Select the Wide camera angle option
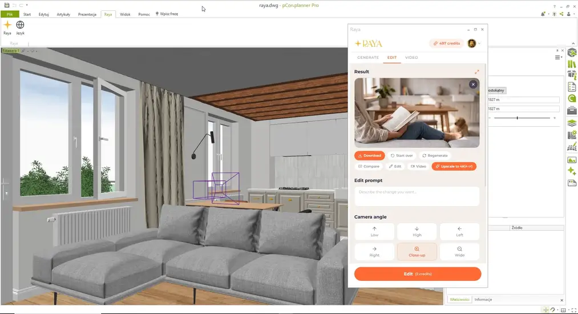This screenshot has height=314, width=578. click(x=459, y=252)
